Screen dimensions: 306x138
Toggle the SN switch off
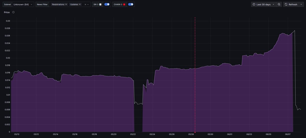point(107,4)
